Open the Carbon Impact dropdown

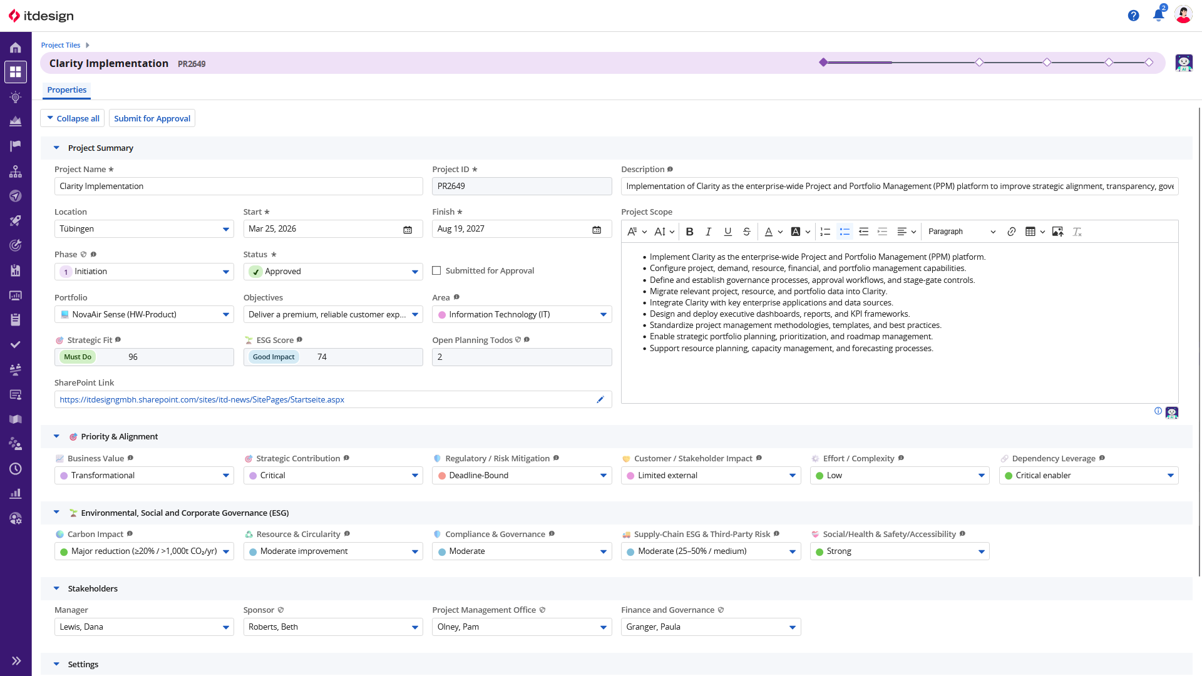(144, 551)
